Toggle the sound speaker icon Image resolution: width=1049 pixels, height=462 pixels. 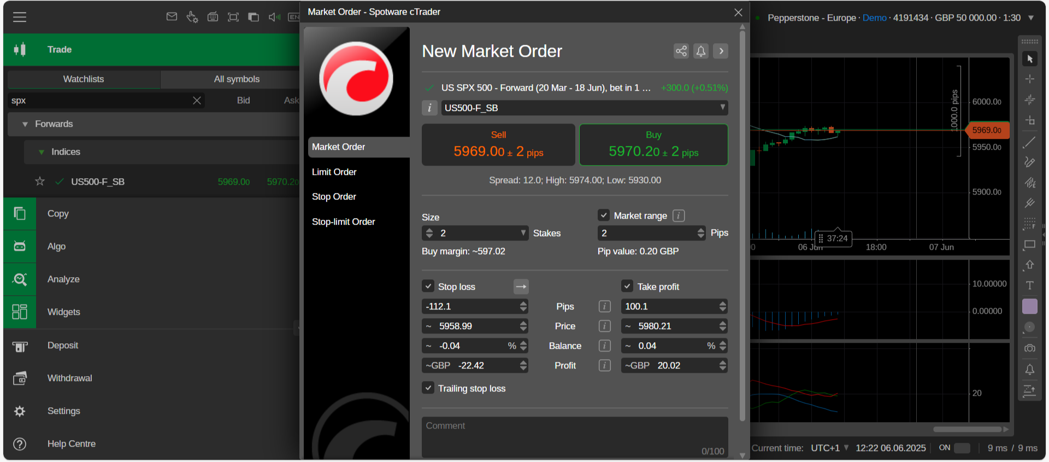[x=274, y=17]
